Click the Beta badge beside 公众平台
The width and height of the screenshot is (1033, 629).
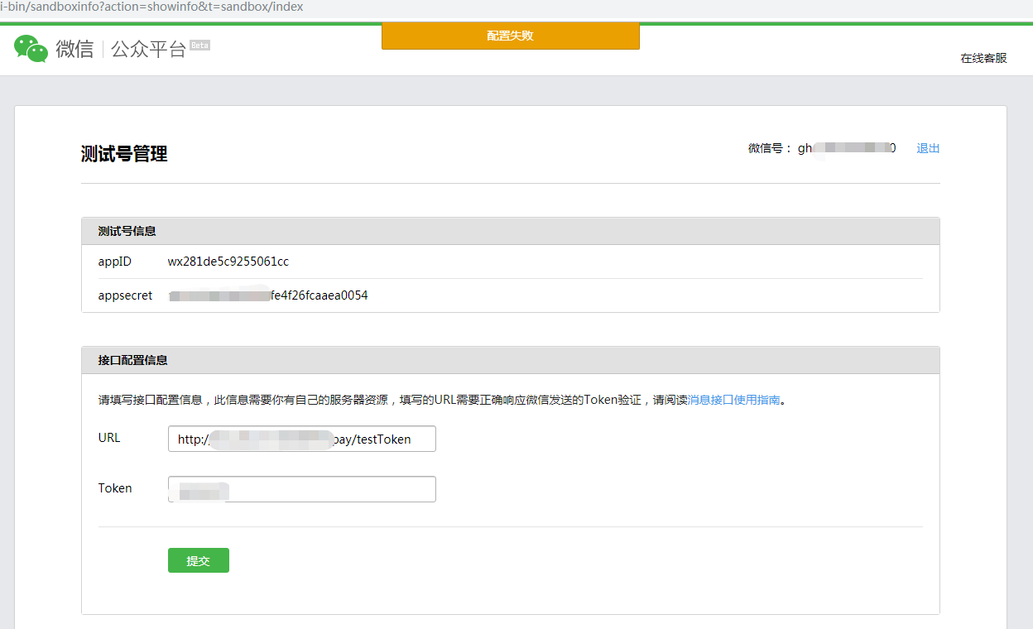pos(199,46)
